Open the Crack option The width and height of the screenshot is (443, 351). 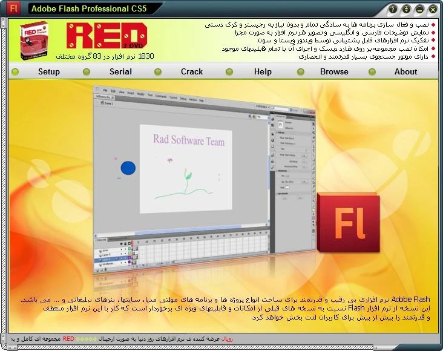192,71
